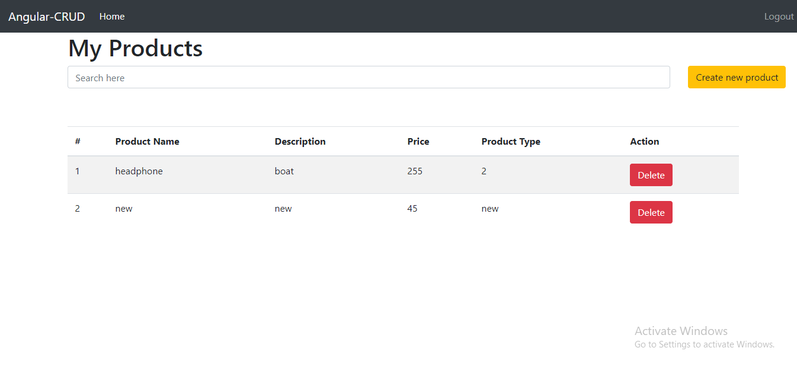Click the Product Name column header
The width and height of the screenshot is (797, 367).
click(x=147, y=141)
